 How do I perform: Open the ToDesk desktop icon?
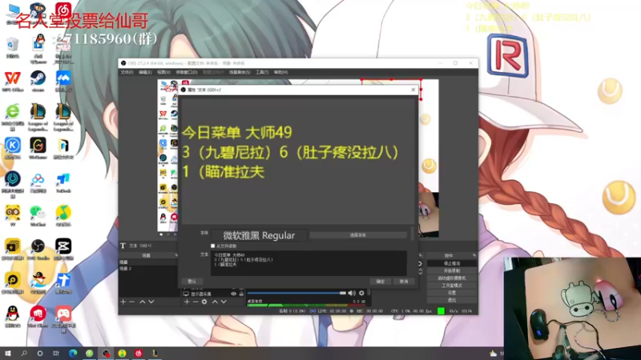pyautogui.click(x=63, y=182)
